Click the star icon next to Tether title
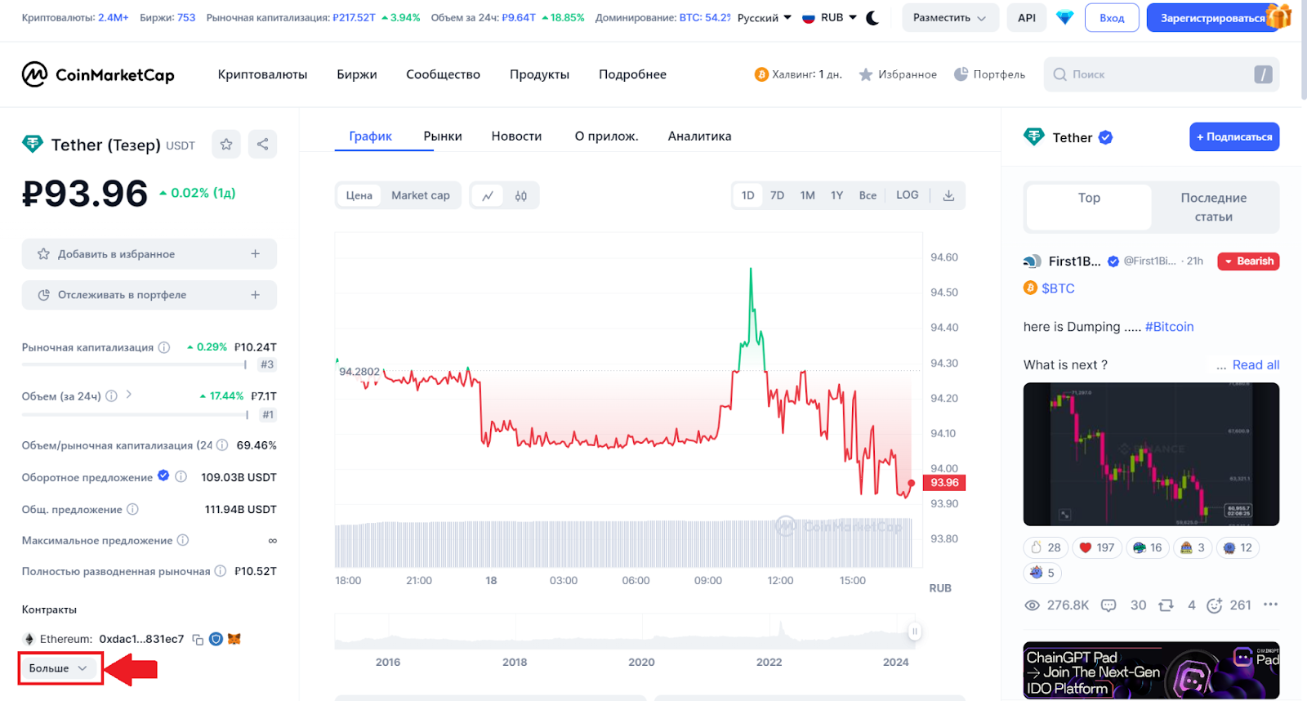 [226, 145]
